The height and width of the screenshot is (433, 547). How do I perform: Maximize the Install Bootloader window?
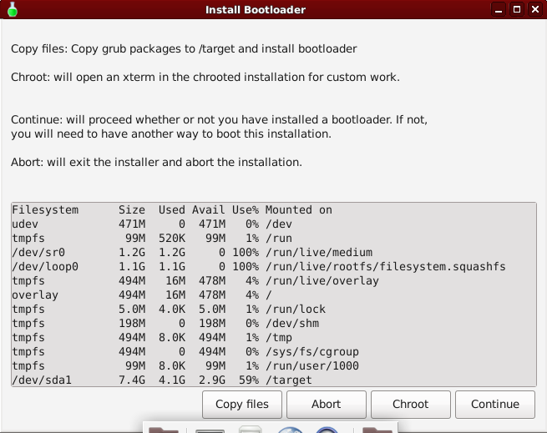point(517,9)
